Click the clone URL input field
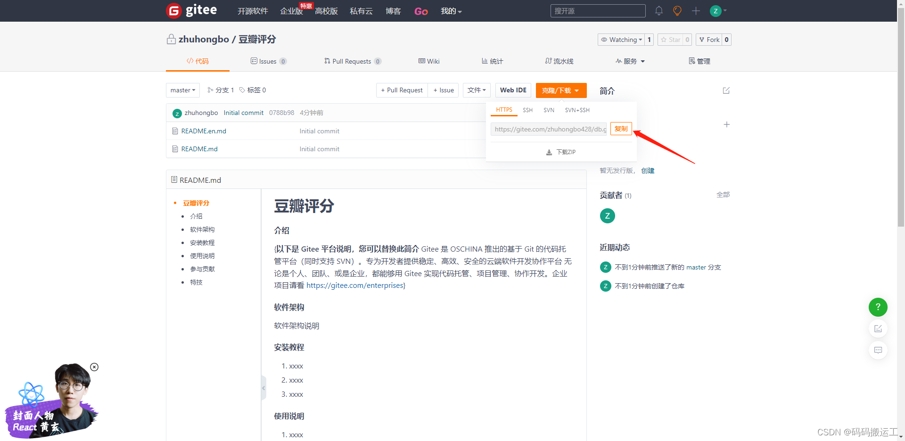 click(549, 129)
